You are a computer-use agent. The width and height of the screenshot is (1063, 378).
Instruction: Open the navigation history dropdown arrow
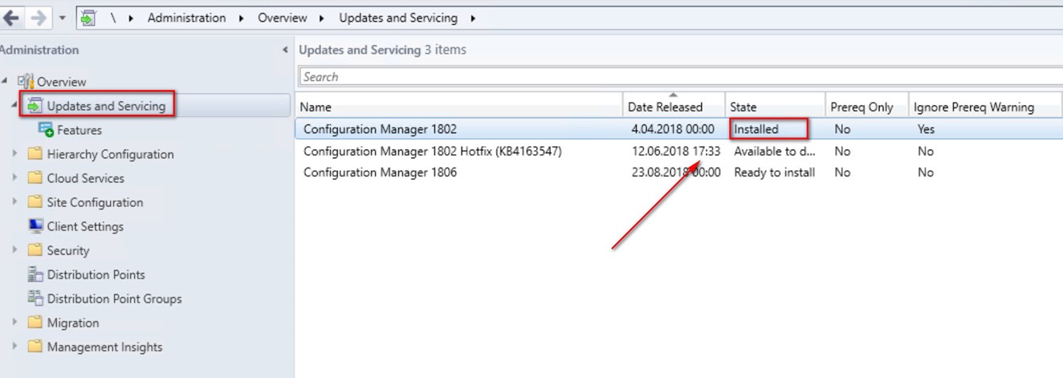pos(62,18)
